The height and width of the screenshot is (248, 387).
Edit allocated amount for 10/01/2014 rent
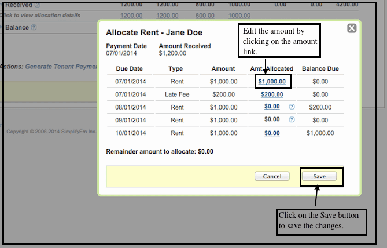tap(272, 133)
